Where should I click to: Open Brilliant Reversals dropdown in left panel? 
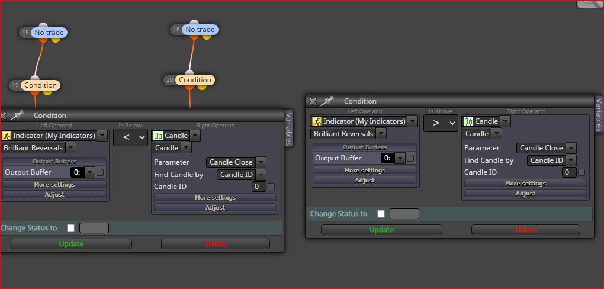[x=70, y=148]
